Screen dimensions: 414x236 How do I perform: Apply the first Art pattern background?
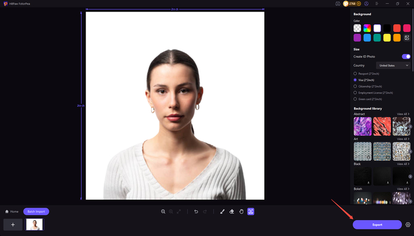363,152
